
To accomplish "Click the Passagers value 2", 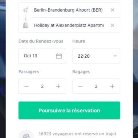I will 42,86.
